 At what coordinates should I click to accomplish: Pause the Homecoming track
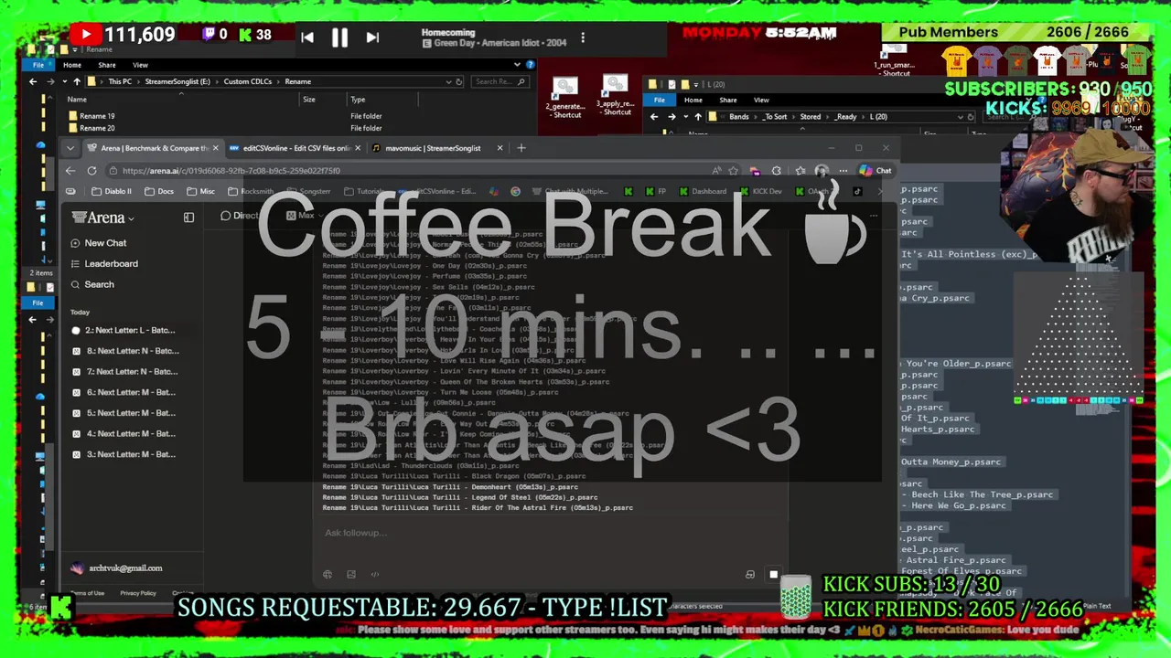tap(339, 37)
